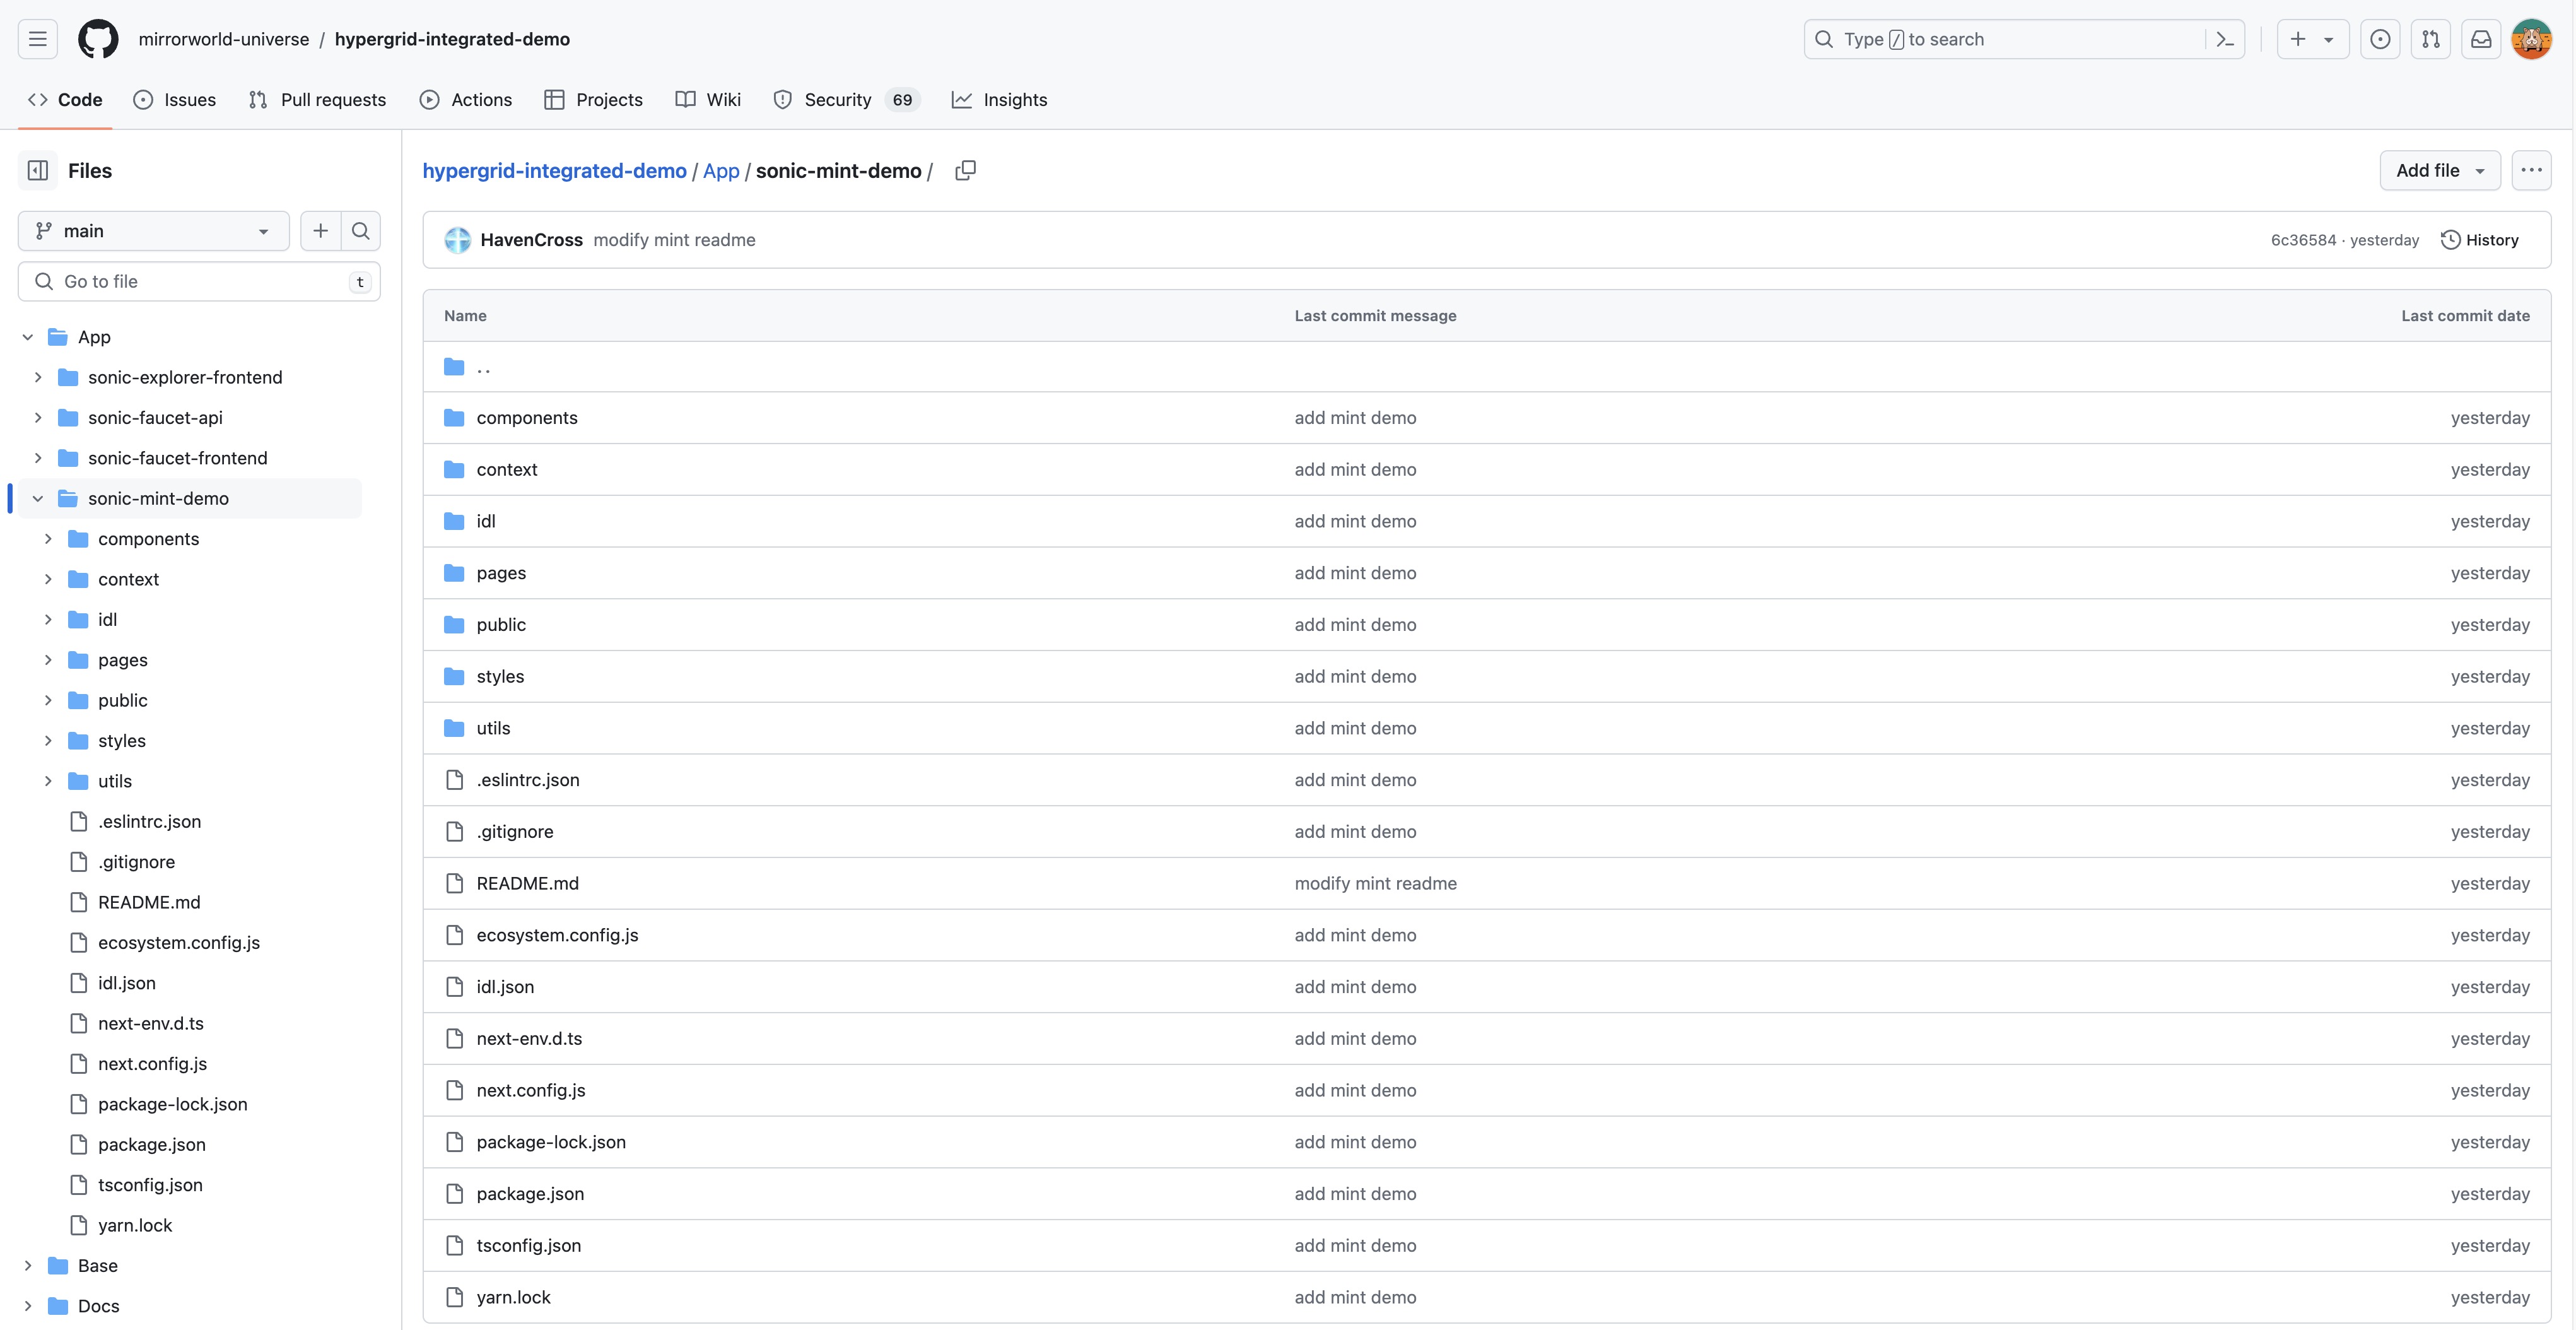Open the Actions tab
2576x1330 pixels.
pos(466,100)
